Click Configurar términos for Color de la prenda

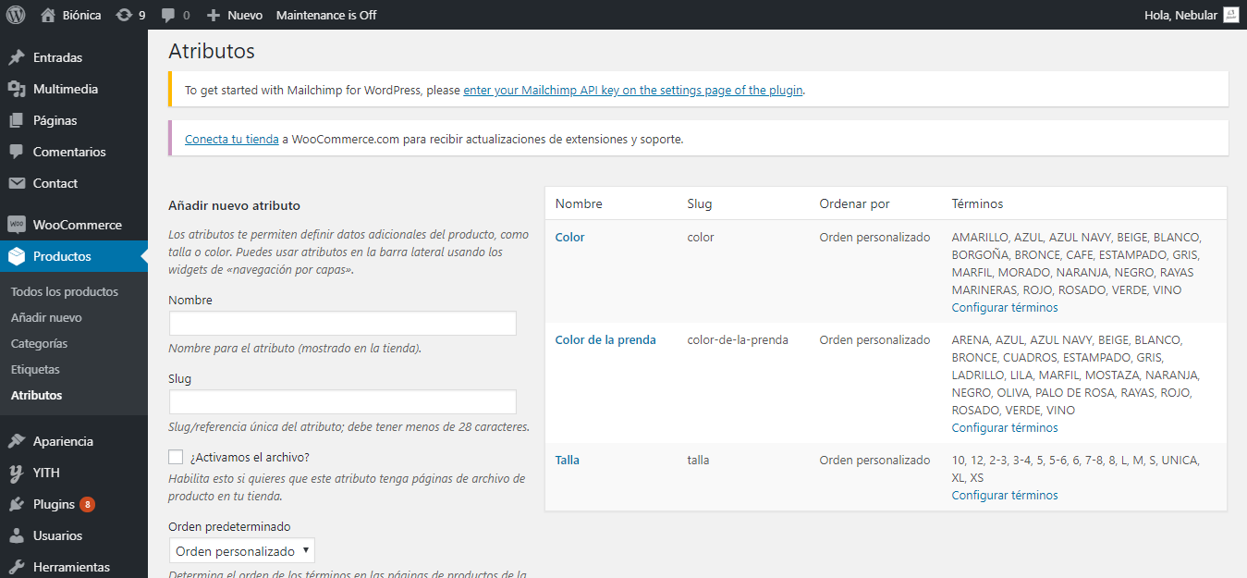1005,427
